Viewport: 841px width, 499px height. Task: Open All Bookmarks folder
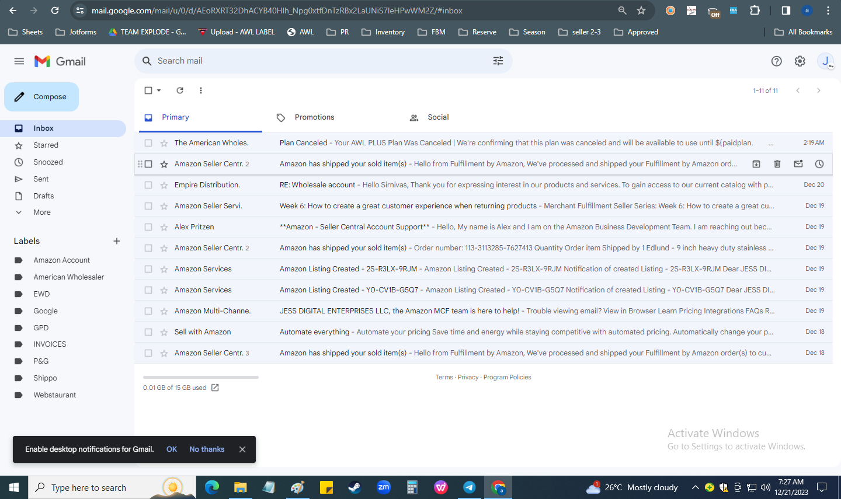(x=804, y=32)
